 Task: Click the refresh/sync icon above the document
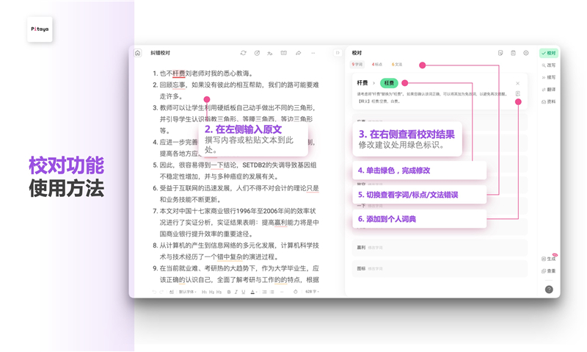pyautogui.click(x=244, y=53)
